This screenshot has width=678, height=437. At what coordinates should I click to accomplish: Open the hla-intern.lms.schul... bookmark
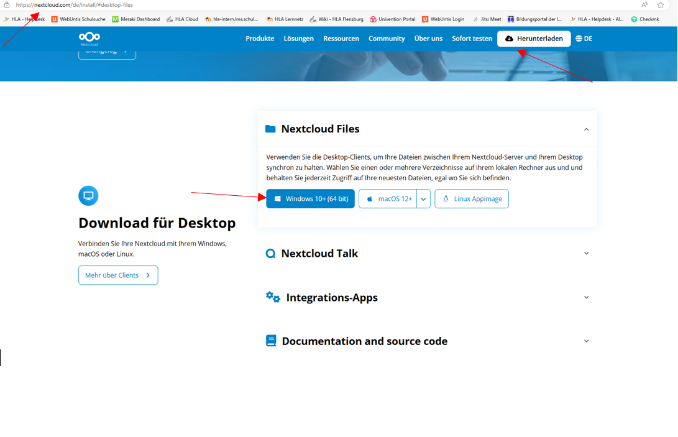(231, 19)
